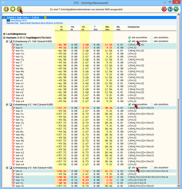
Task: Click the Anschluss D13 section icon
Action: click(8, 21)
